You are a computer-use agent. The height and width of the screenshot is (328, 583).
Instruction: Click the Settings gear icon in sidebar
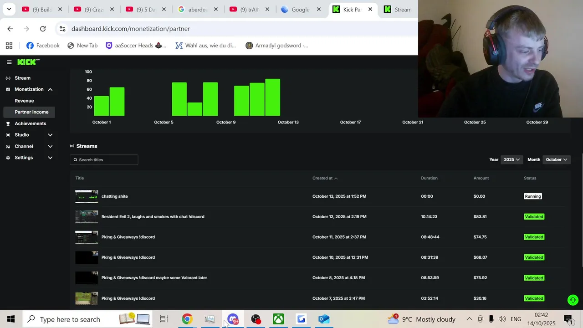(8, 158)
